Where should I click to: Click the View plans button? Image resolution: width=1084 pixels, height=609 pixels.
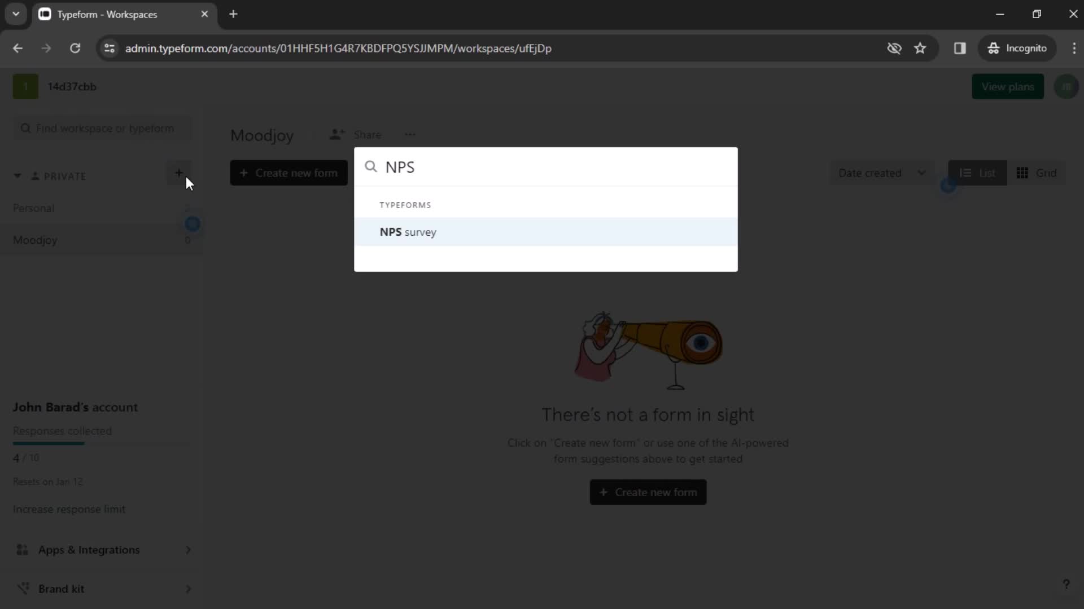coord(1009,87)
